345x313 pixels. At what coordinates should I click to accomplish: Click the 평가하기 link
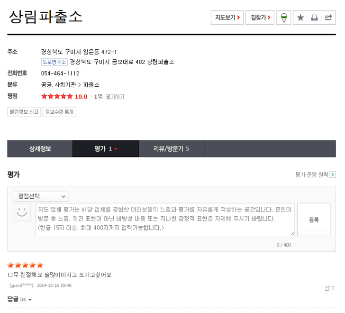pos(115,96)
